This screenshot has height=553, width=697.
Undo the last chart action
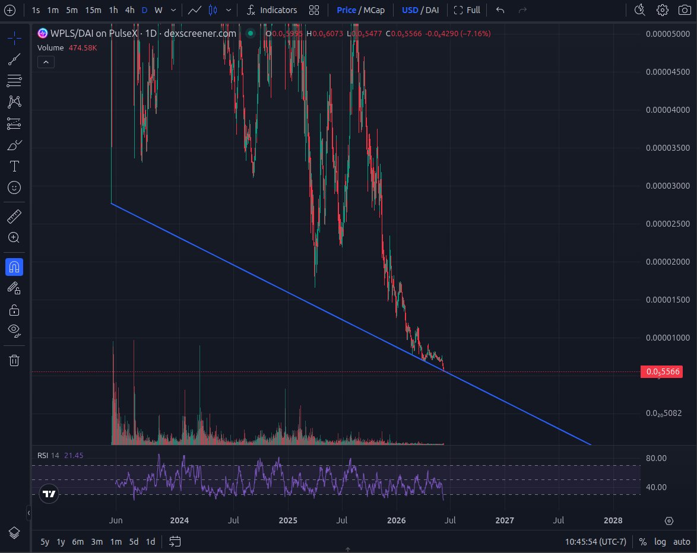pos(500,10)
